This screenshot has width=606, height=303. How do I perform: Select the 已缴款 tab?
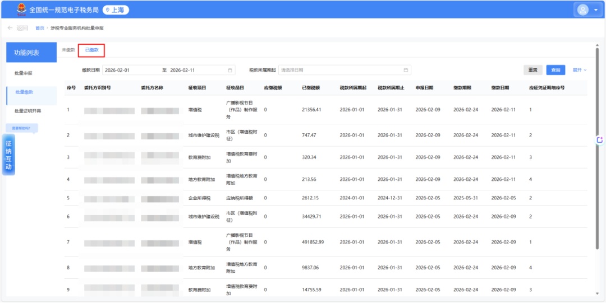91,50
